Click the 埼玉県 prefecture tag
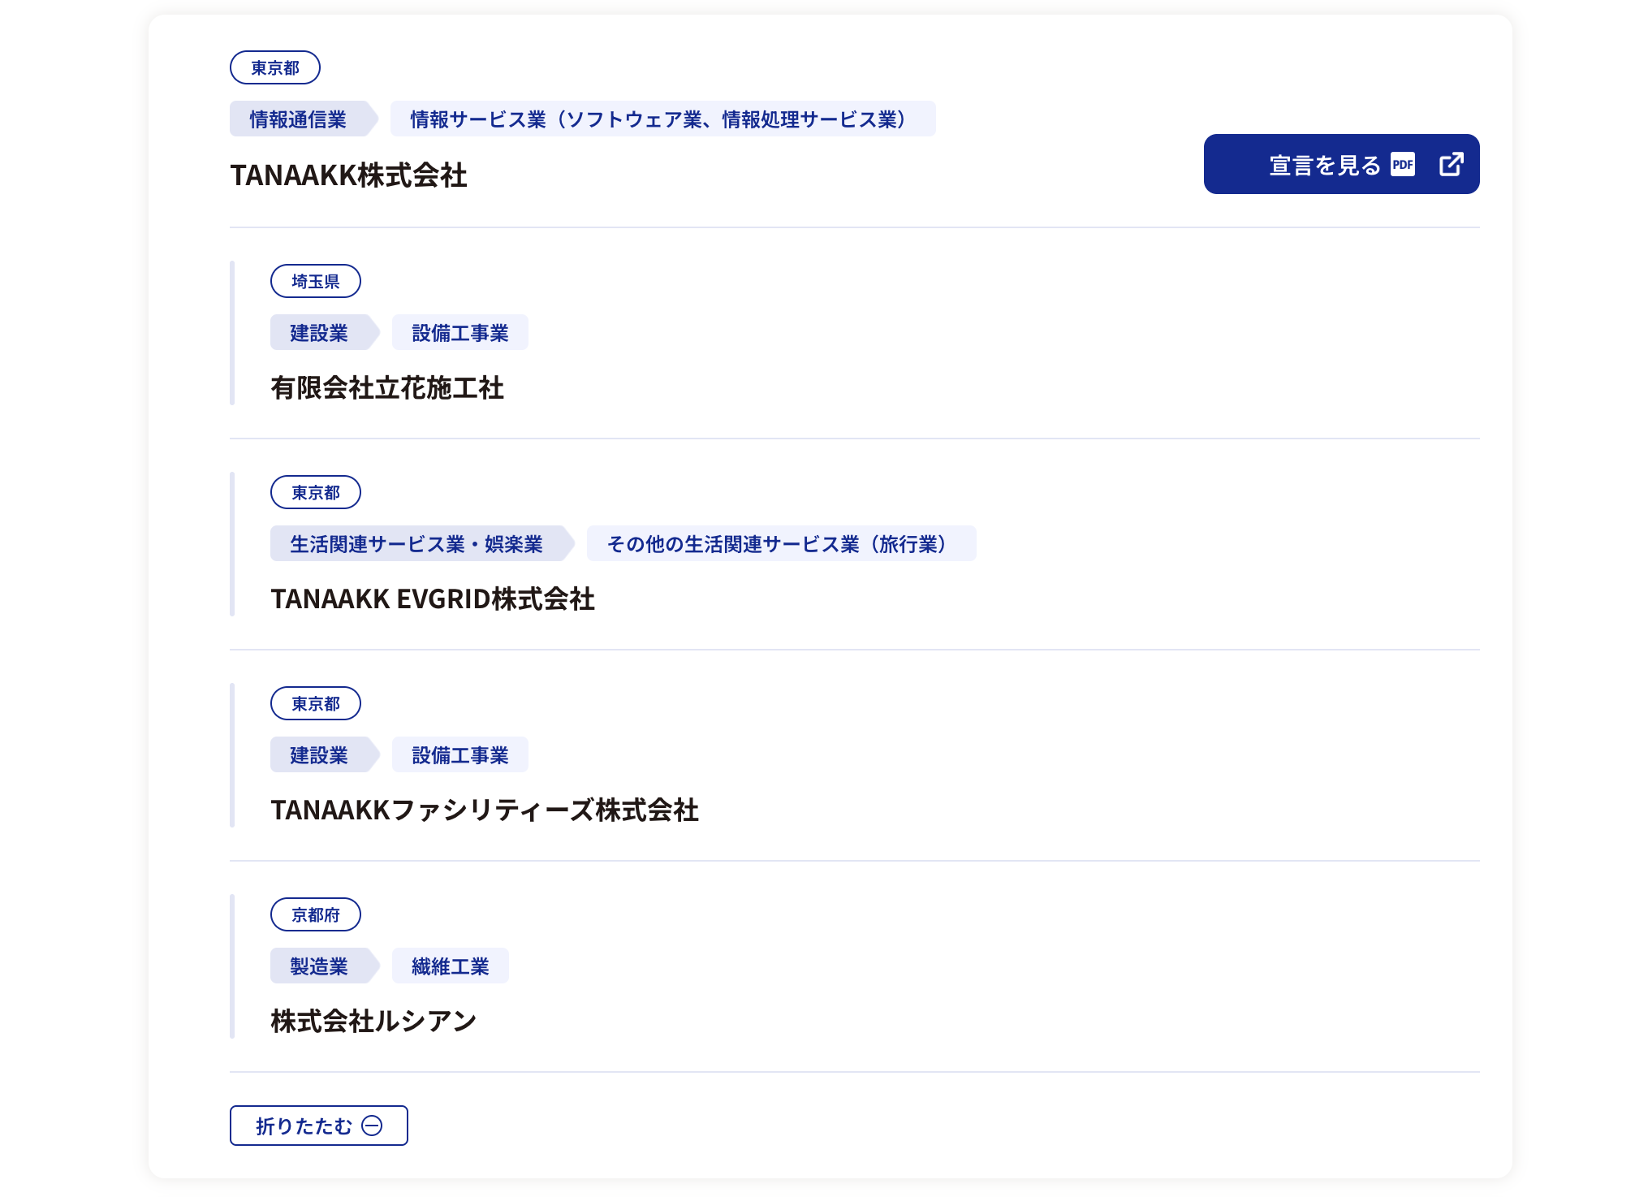The height and width of the screenshot is (1197, 1648). point(316,281)
